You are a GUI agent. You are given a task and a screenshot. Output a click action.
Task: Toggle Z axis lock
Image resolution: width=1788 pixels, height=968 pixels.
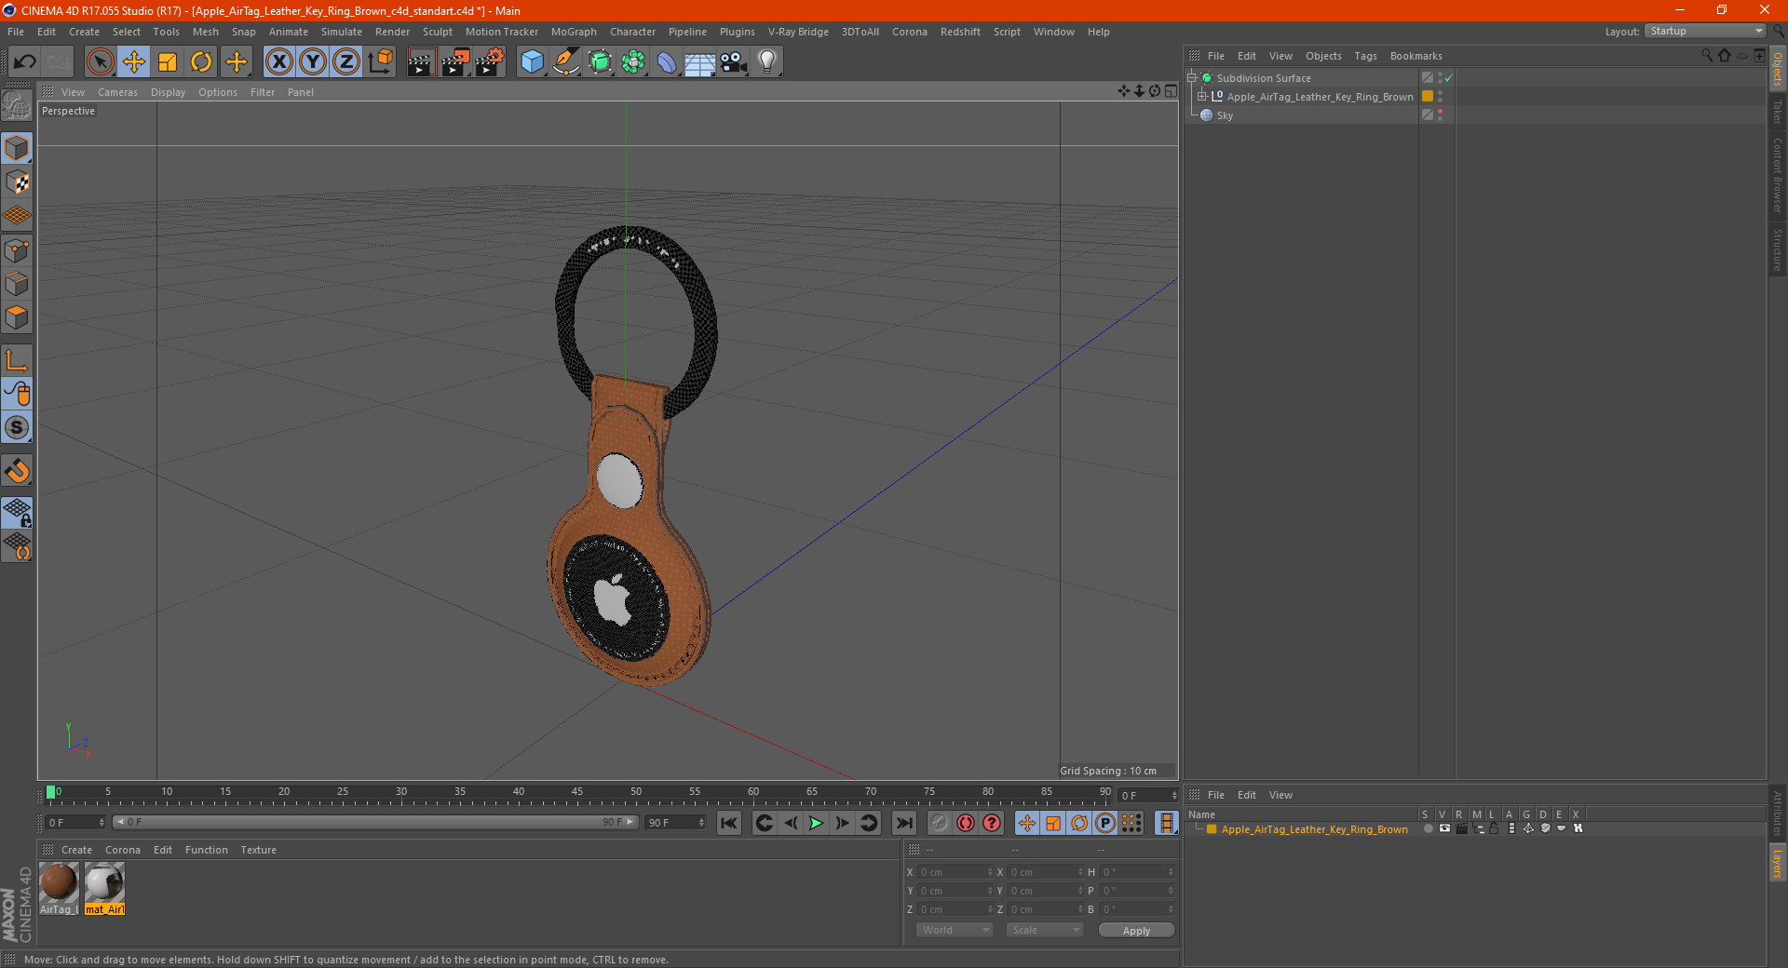(x=346, y=62)
